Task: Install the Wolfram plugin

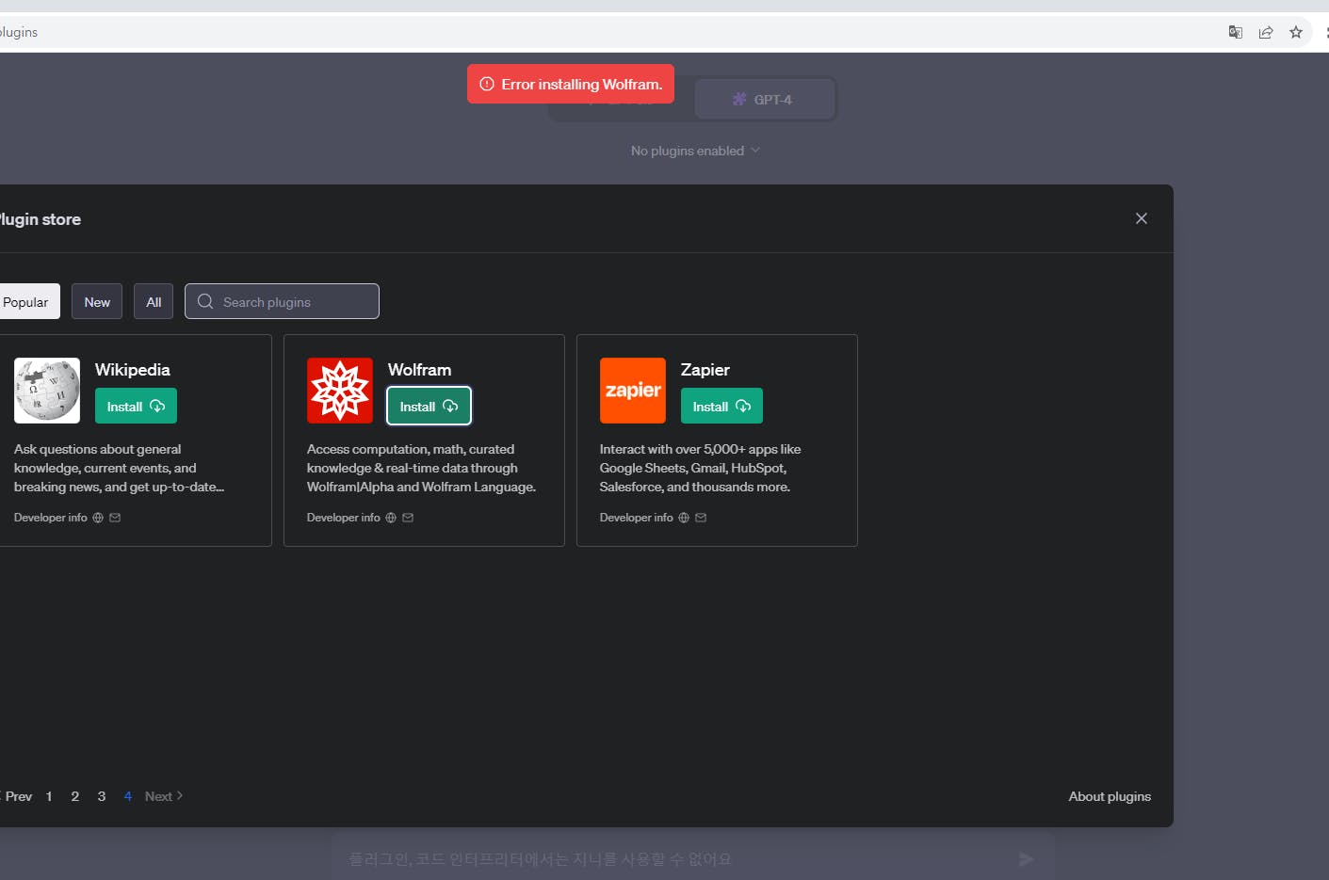Action: (429, 407)
